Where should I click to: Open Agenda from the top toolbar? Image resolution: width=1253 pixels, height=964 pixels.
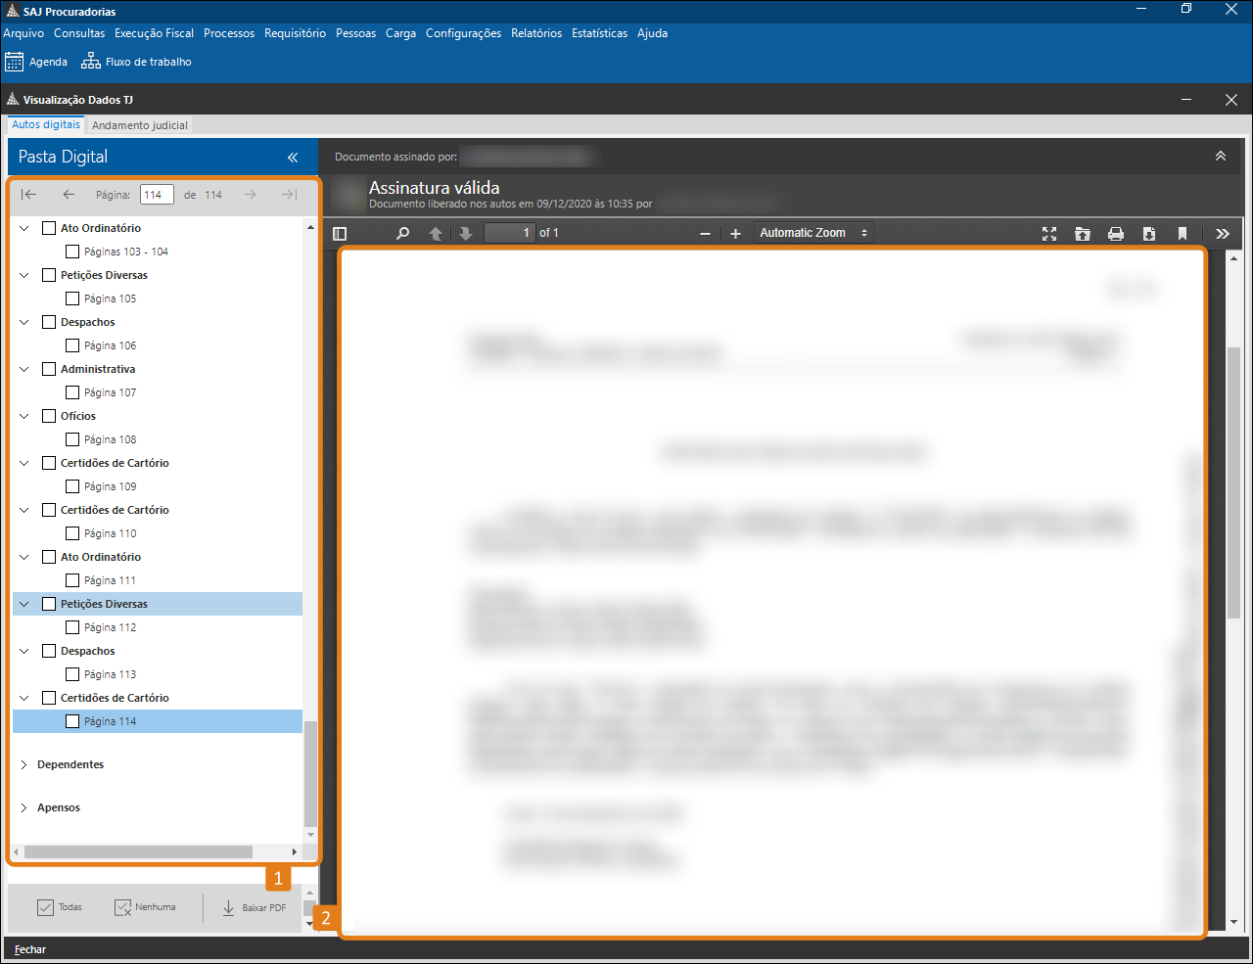point(36,62)
